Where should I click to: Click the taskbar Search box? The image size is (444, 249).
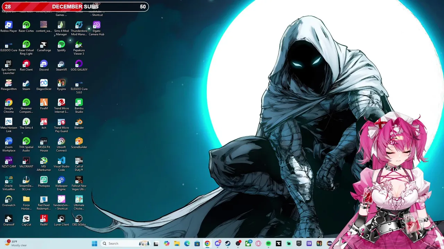[x=126, y=243]
